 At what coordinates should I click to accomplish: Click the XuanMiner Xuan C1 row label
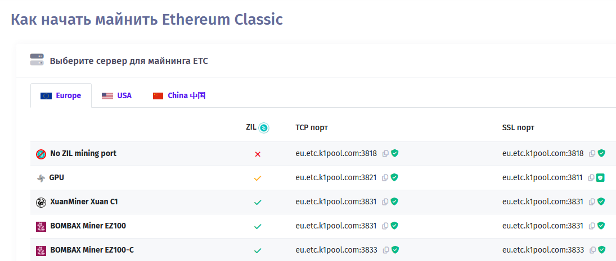click(84, 202)
